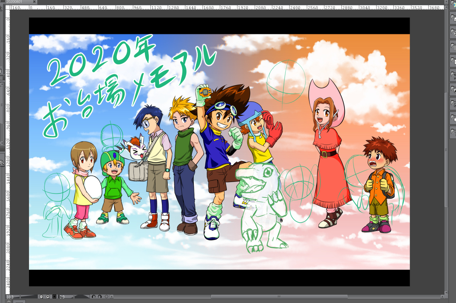Click the horizontal scrollbar left arrow
456x303 pixels.
pos(112,296)
